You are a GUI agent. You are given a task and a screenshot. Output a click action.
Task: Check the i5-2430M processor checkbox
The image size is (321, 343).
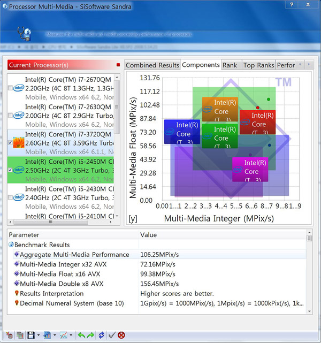pos(10,197)
